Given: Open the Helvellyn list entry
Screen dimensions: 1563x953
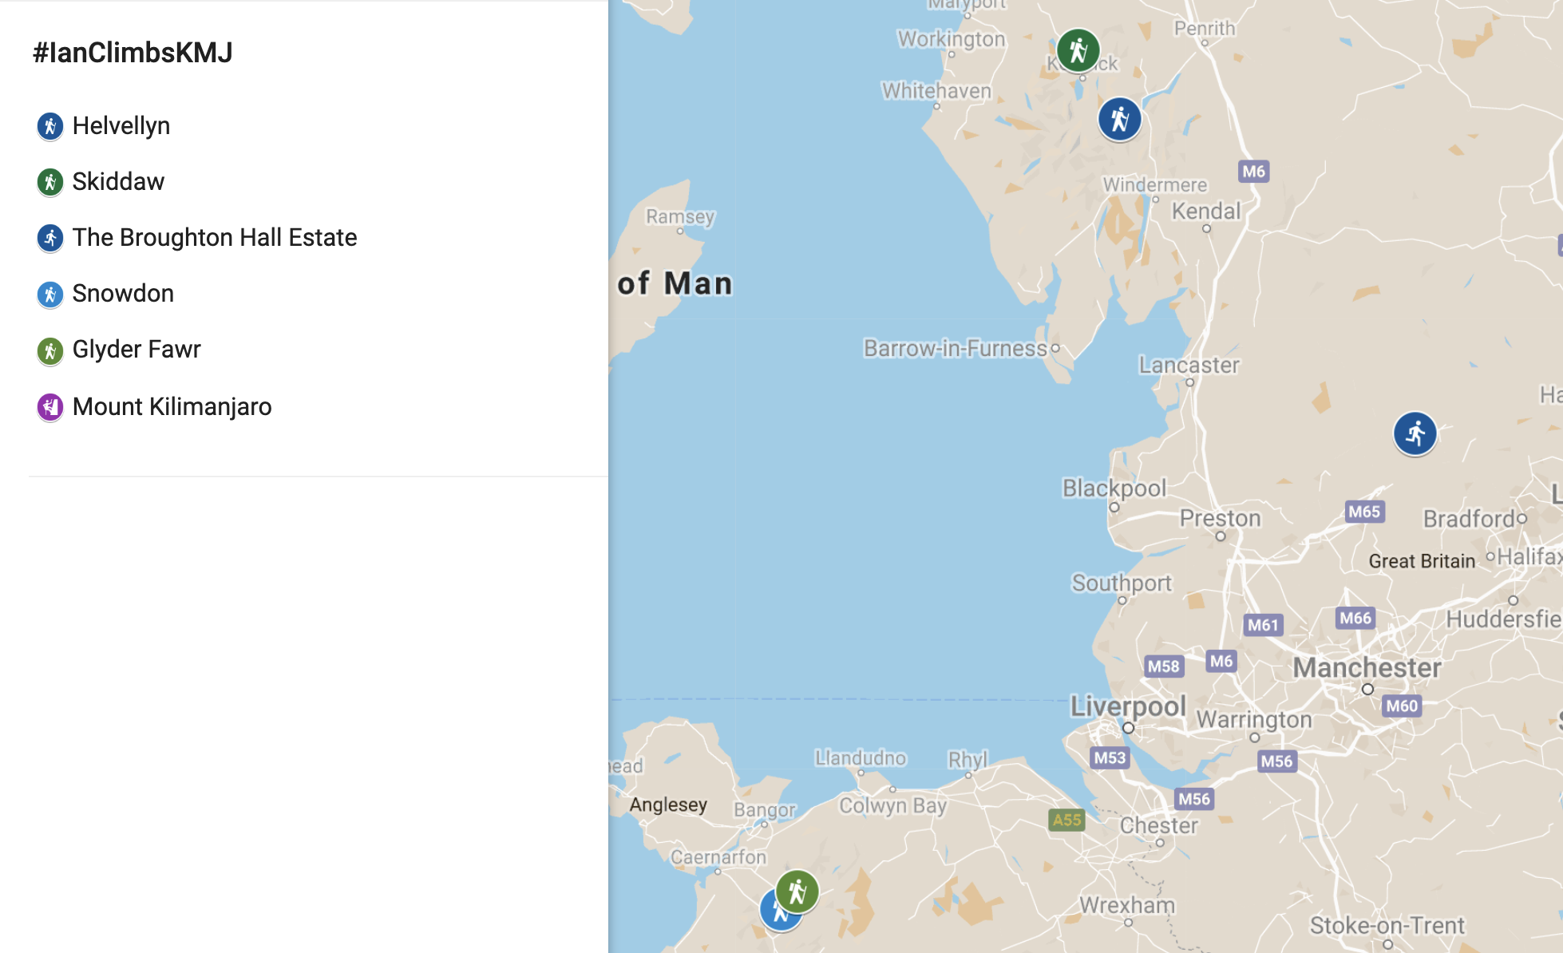Looking at the screenshot, I should (121, 126).
